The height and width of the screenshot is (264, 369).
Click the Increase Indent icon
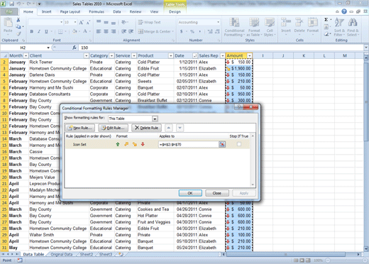click(x=131, y=31)
